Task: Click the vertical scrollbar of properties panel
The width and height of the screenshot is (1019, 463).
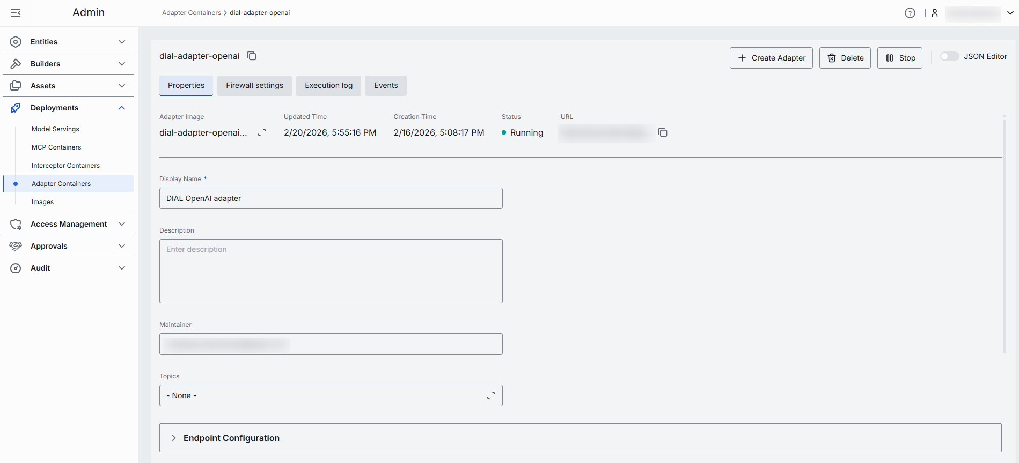Action: click(x=1004, y=236)
